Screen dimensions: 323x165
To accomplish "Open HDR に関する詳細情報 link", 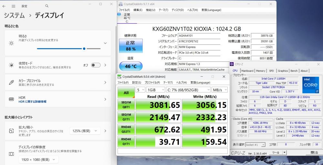I will point(32,102).
